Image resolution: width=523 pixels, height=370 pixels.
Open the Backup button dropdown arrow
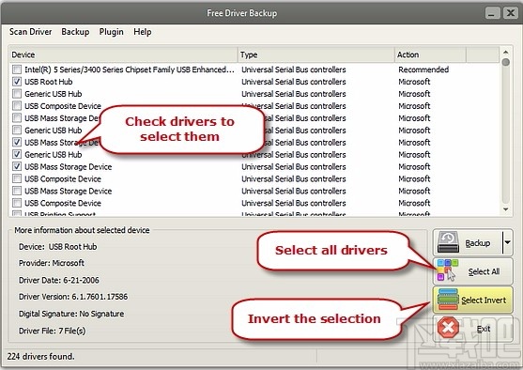pos(507,242)
